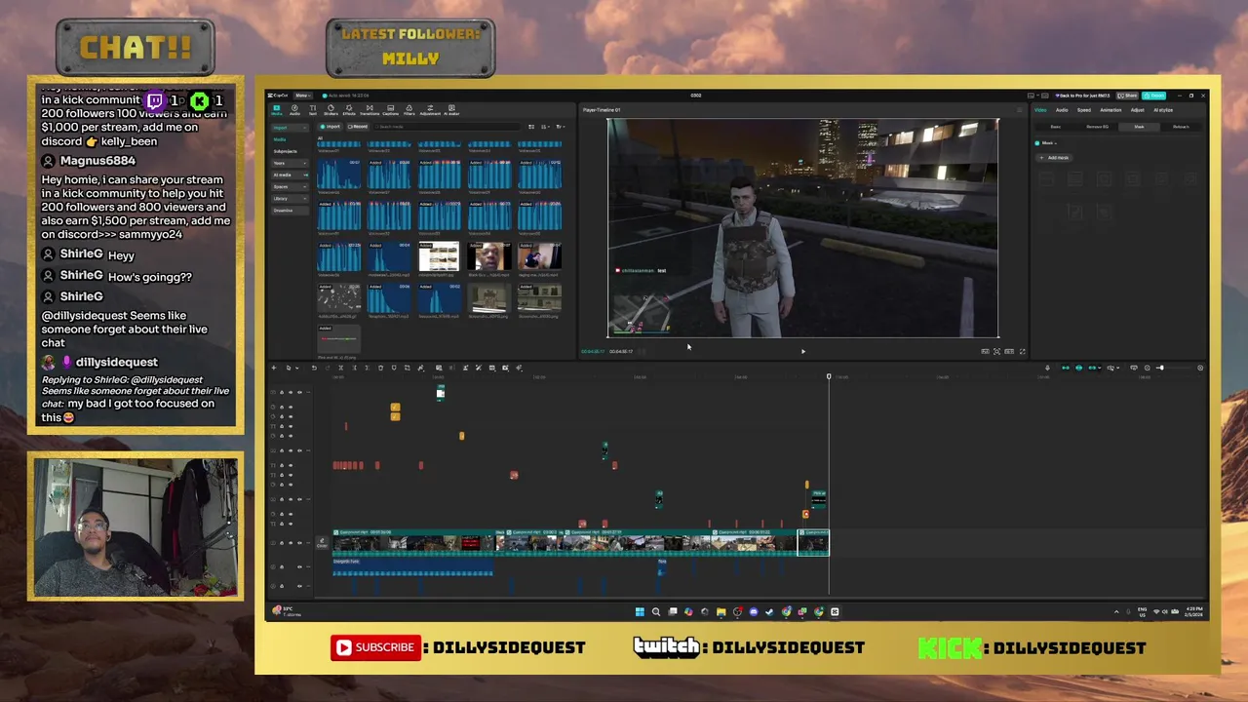Open the Stickers tab icon
1248x702 pixels.
tap(331, 108)
